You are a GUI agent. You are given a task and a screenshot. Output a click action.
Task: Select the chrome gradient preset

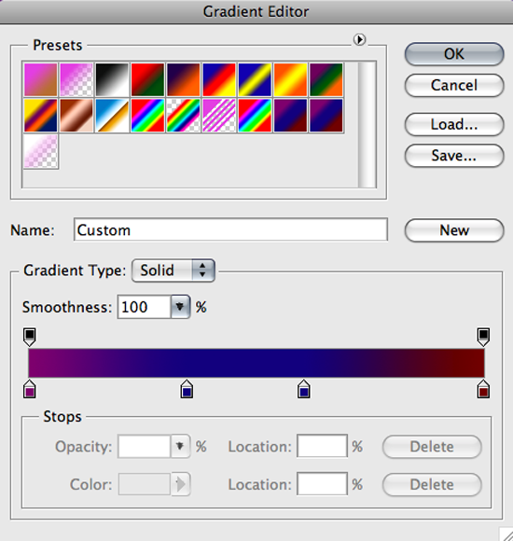tap(112, 116)
